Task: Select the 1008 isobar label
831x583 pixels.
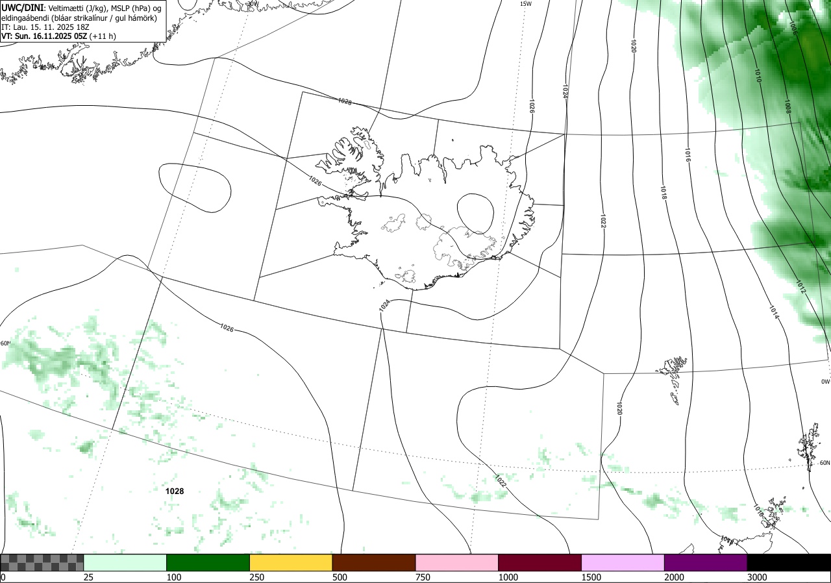Action: click(787, 106)
